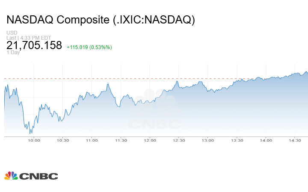Click the USD currency label

[x=11, y=33]
